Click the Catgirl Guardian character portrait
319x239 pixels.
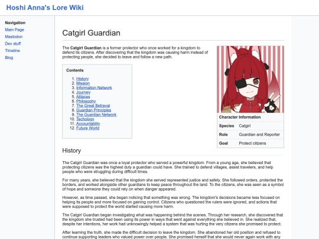(250, 79)
